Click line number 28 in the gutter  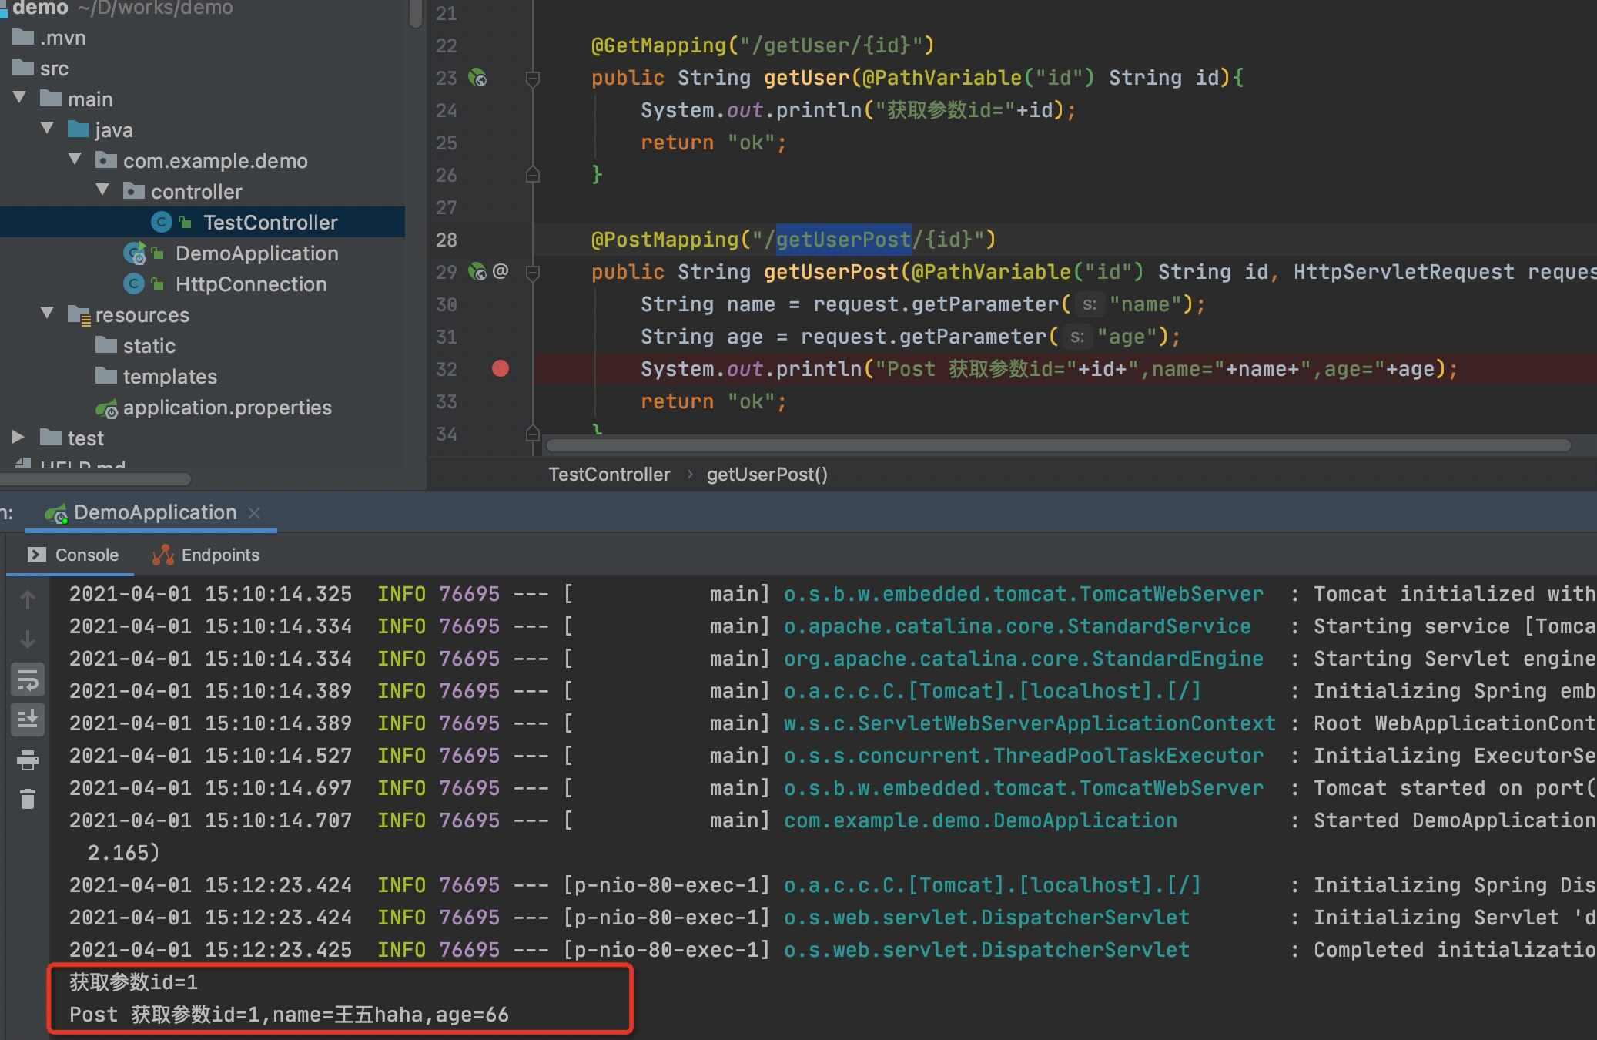point(447,240)
